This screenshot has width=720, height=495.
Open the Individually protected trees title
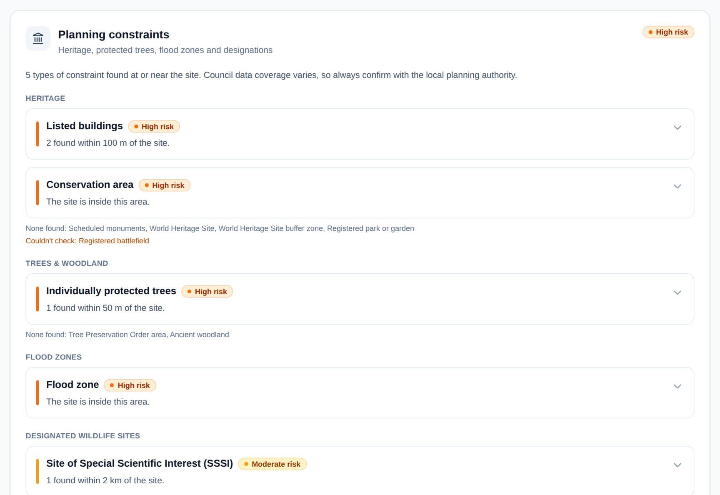[111, 291]
